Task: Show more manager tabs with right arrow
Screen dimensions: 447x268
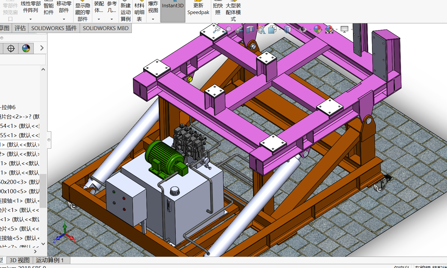Action: (42, 48)
